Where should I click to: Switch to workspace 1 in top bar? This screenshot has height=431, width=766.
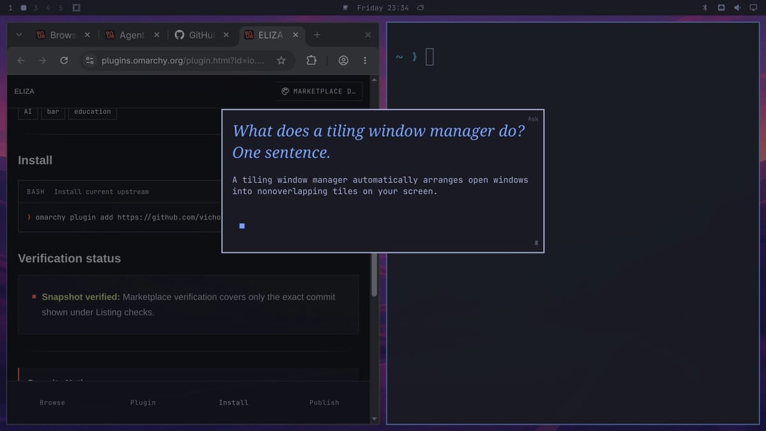click(x=10, y=8)
